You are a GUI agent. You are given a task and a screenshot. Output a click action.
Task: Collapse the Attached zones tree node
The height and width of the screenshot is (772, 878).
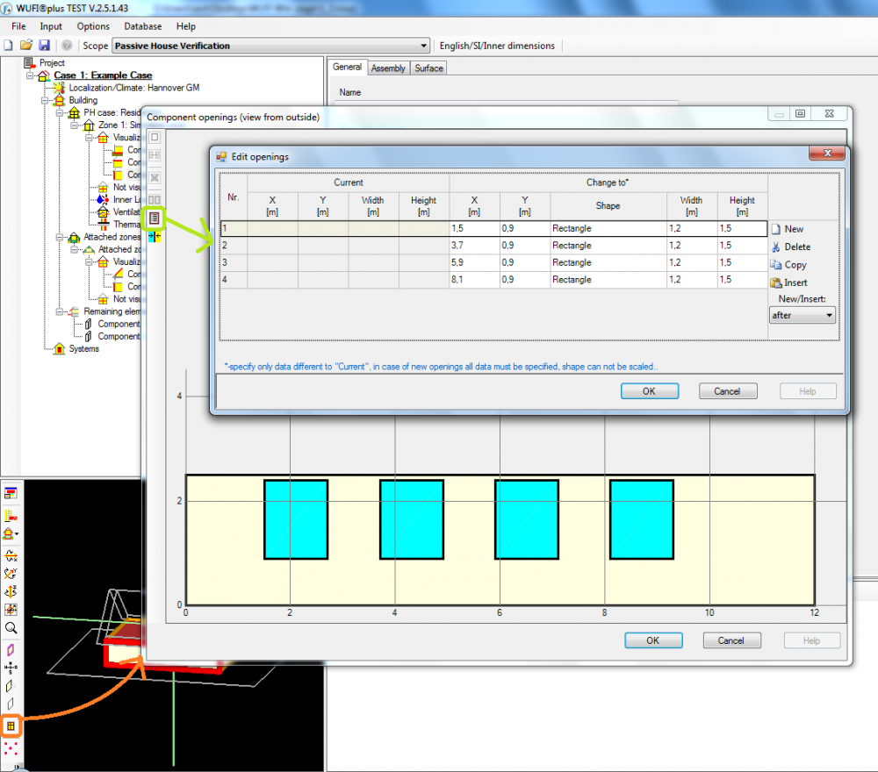coord(61,238)
